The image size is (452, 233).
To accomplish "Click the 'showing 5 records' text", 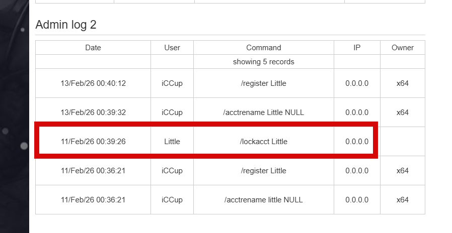I will tap(264, 62).
